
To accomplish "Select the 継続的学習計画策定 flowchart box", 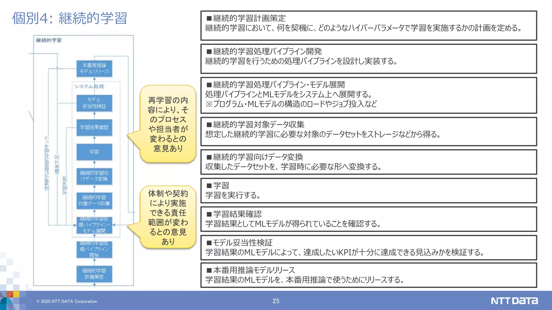I will pyautogui.click(x=94, y=274).
